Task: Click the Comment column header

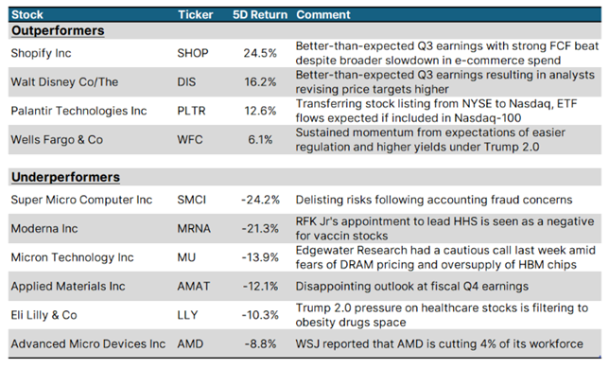Action: click(x=323, y=15)
